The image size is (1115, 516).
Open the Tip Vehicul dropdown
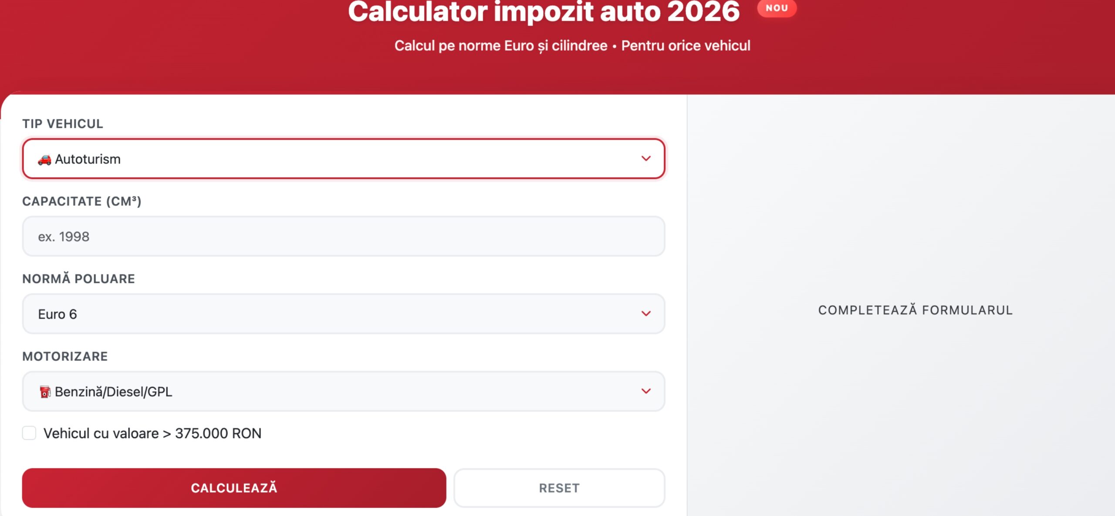[x=344, y=159]
